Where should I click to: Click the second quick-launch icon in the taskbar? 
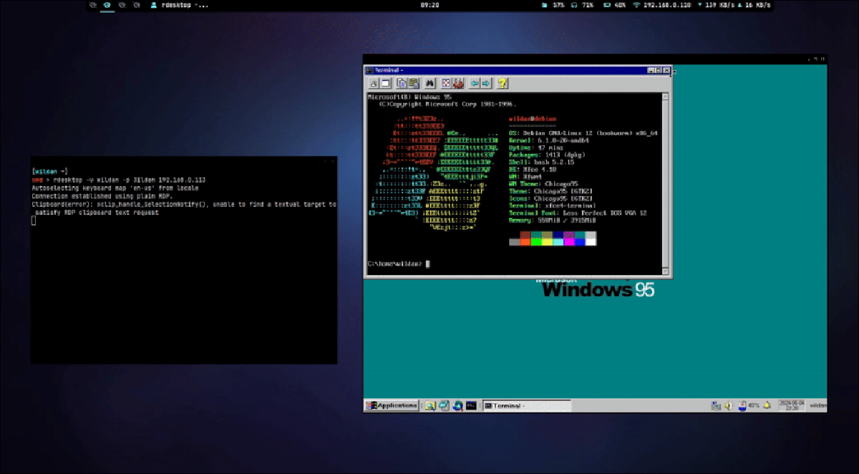click(x=444, y=405)
